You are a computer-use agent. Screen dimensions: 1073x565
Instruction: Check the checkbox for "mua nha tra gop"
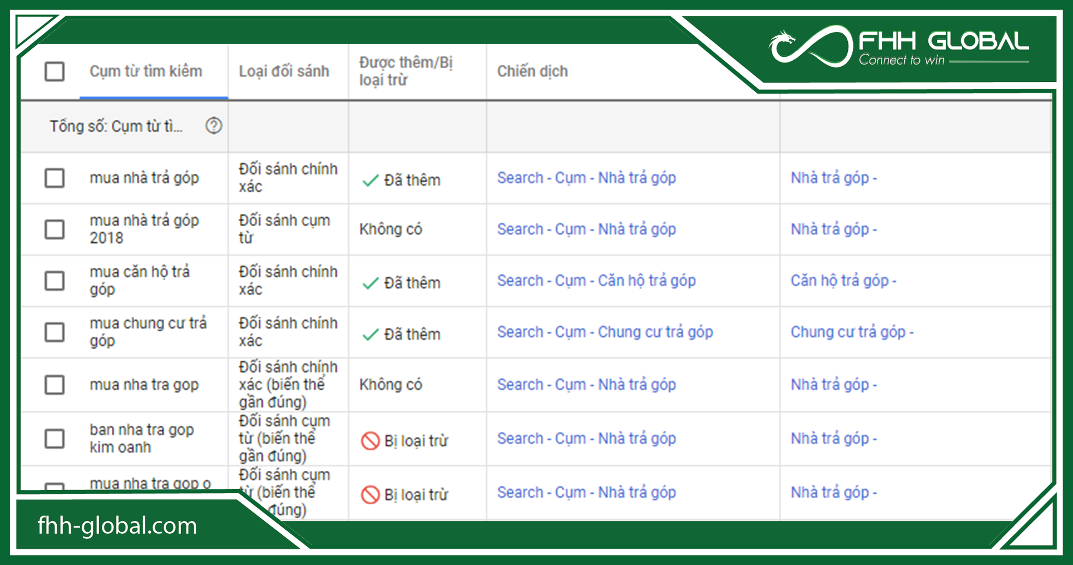pyautogui.click(x=53, y=384)
